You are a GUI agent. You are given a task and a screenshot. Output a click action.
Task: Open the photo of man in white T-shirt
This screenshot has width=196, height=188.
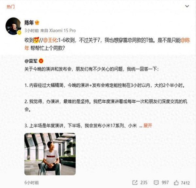(x=50, y=154)
